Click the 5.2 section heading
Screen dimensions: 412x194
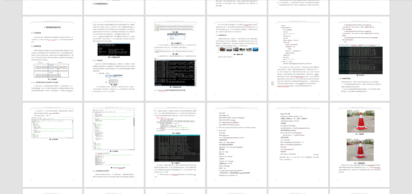coord(35,46)
